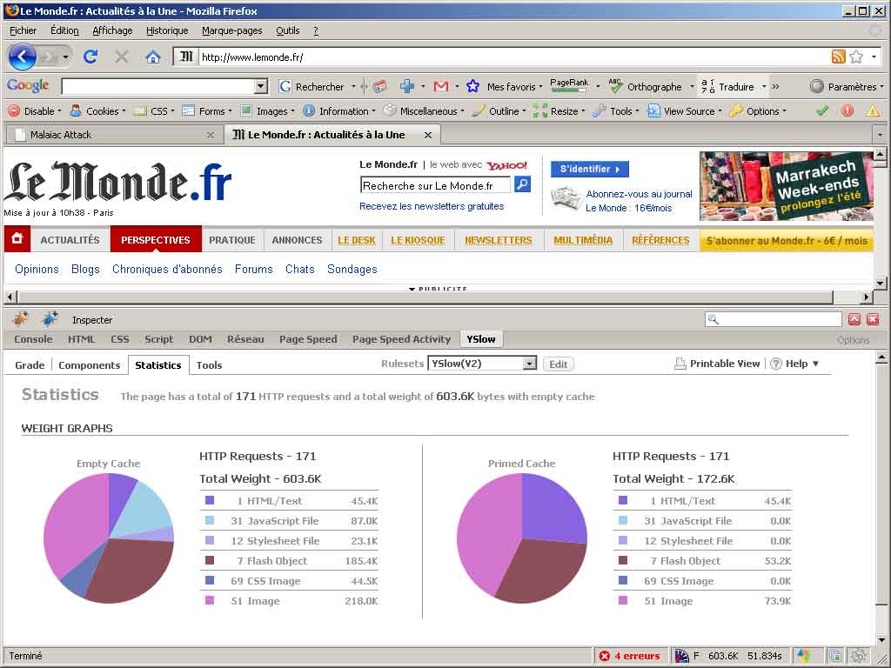Open the Marque-pages menu
This screenshot has height=668, width=891.
tap(231, 30)
